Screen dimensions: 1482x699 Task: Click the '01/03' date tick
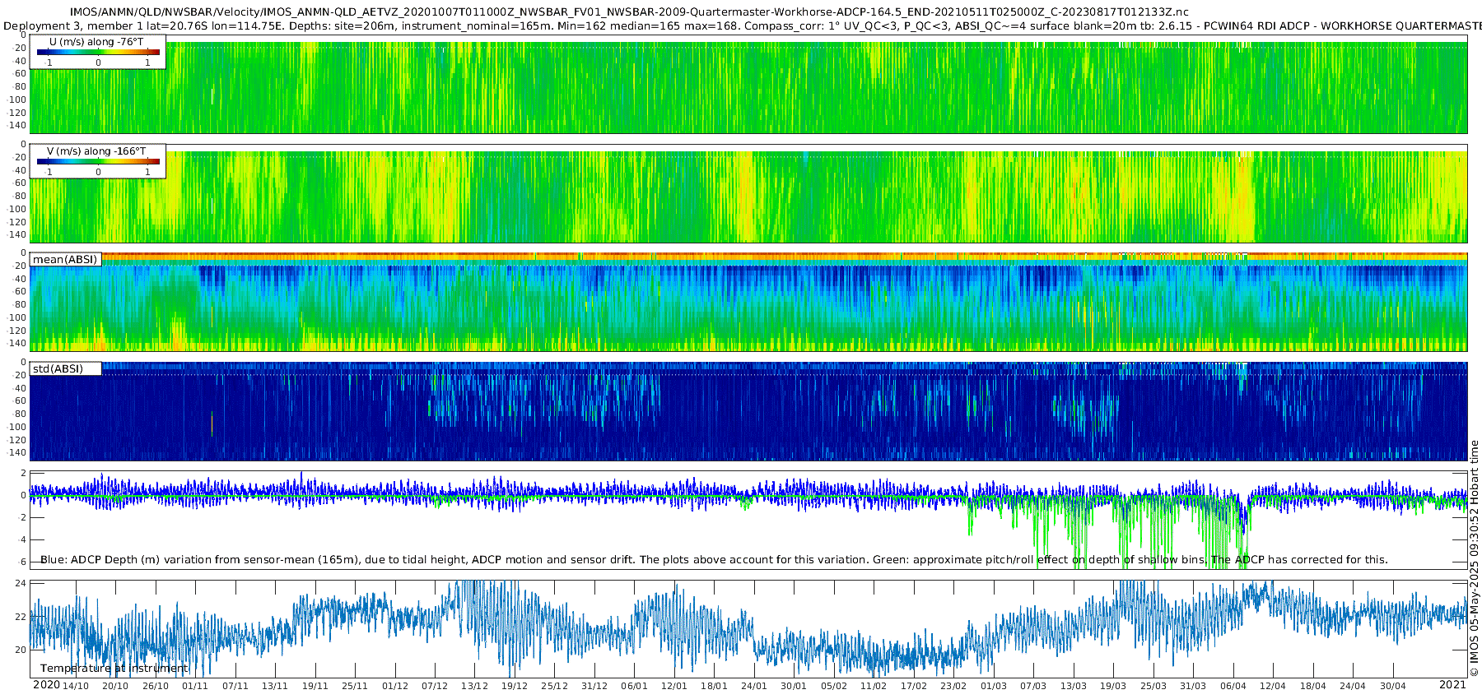coord(994,686)
